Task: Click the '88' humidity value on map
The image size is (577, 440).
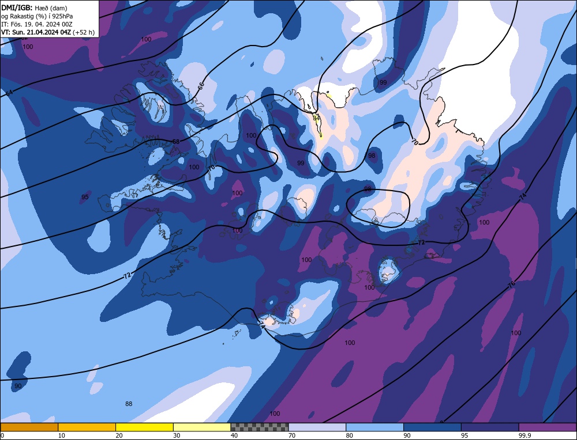Action: pyautogui.click(x=129, y=404)
